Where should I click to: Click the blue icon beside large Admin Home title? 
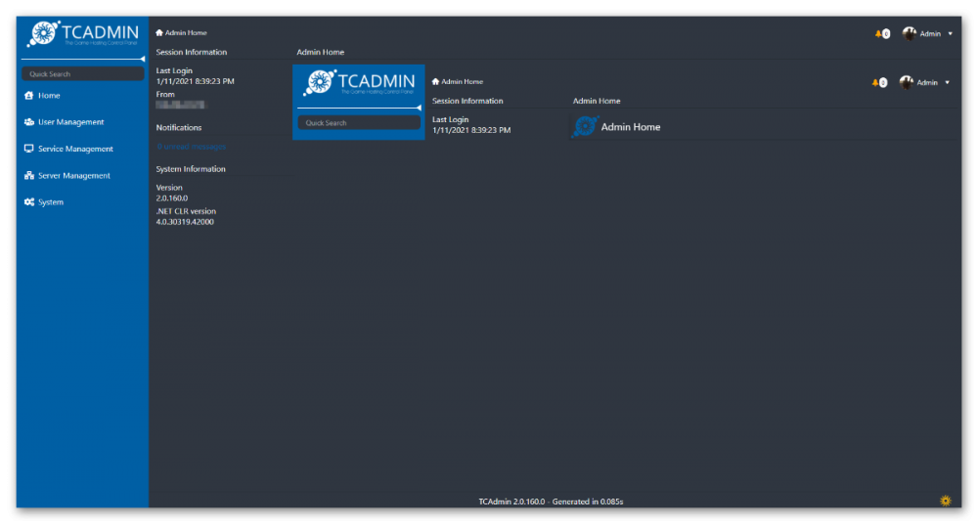pyautogui.click(x=585, y=127)
